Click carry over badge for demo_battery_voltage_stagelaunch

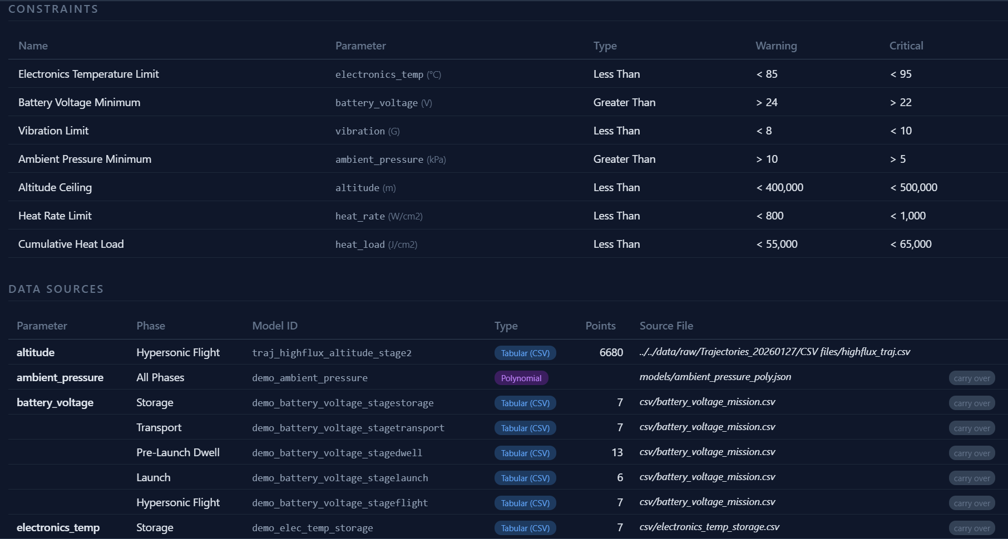pyautogui.click(x=971, y=478)
